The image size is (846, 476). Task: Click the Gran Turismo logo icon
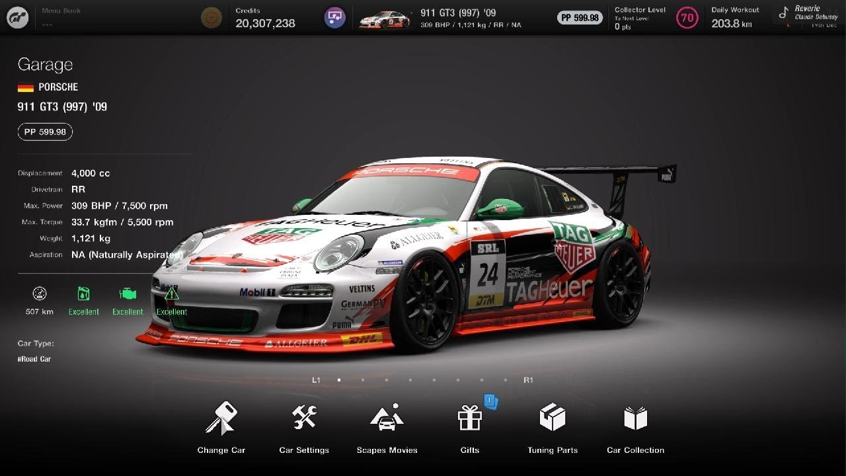[18, 17]
